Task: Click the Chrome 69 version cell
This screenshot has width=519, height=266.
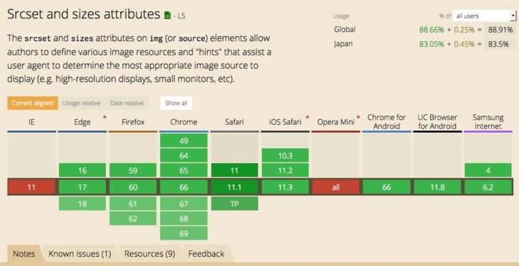Action: [183, 233]
